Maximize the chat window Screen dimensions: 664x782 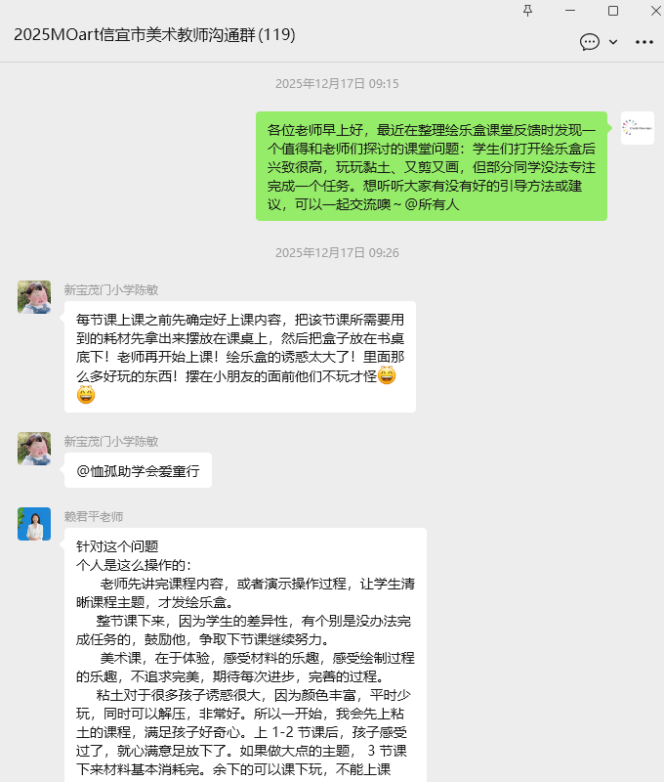coord(613,11)
